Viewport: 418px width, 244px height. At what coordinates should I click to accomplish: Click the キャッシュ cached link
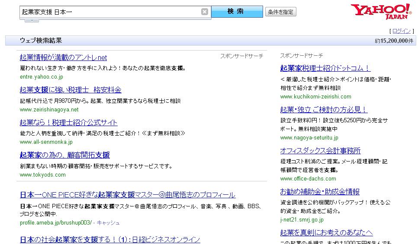click(x=108, y=223)
